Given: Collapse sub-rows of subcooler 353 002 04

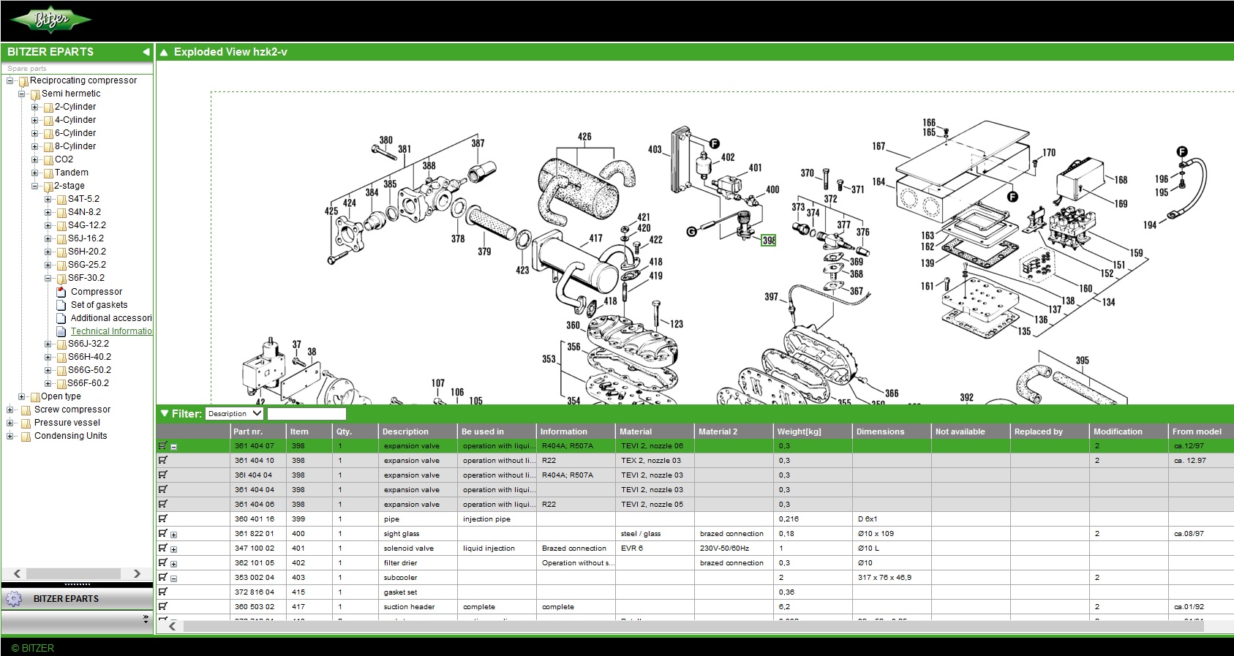Looking at the screenshot, I should click(174, 578).
